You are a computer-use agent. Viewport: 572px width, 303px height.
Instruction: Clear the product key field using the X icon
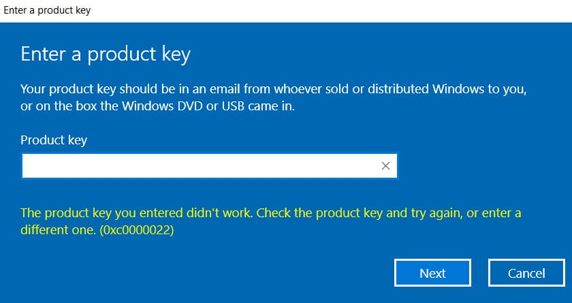(385, 165)
